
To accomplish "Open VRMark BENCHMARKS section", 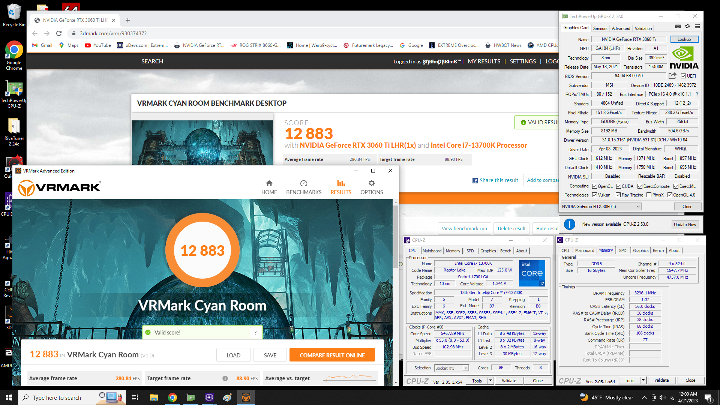I will (304, 187).
